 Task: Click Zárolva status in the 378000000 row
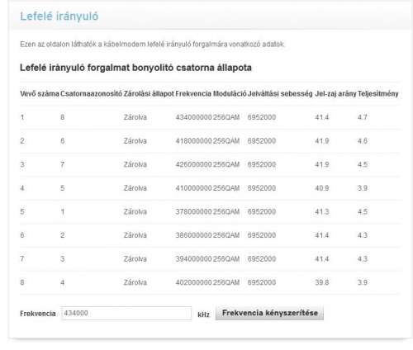pyautogui.click(x=135, y=212)
